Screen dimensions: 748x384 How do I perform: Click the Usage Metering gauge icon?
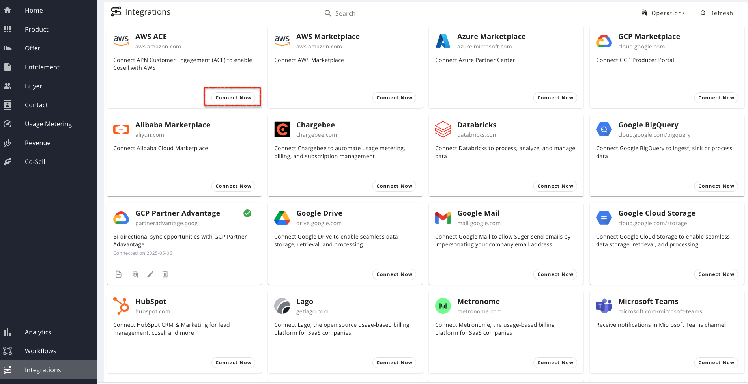coord(7,124)
